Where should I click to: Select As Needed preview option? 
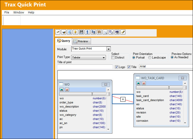point(172,57)
